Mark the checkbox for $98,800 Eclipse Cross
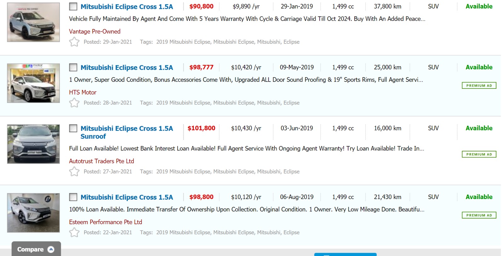 73,197
